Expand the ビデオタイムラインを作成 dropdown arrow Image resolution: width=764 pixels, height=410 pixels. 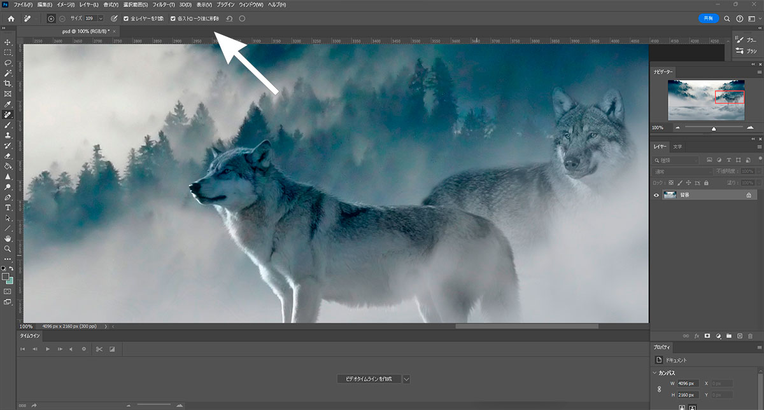point(407,379)
